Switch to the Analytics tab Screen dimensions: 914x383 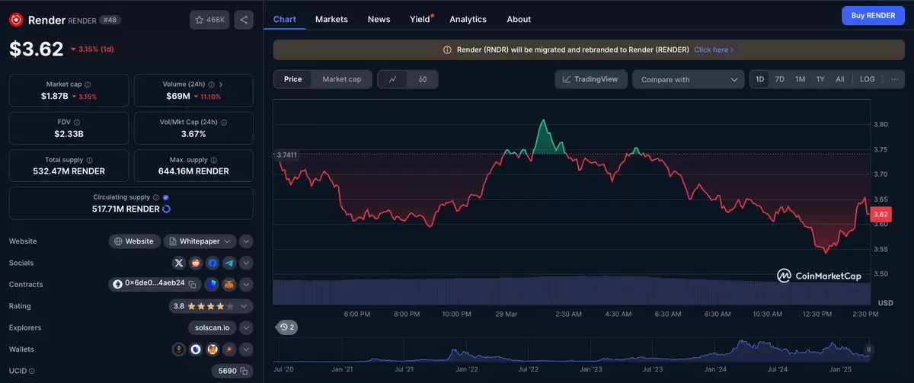(468, 19)
